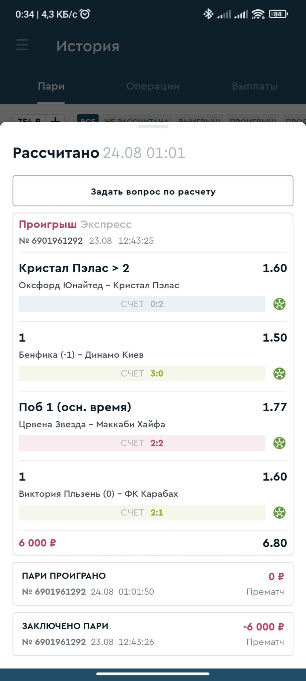Select the ВЫИГРЫШ filter chip
The height and width of the screenshot is (681, 306).
(x=199, y=119)
